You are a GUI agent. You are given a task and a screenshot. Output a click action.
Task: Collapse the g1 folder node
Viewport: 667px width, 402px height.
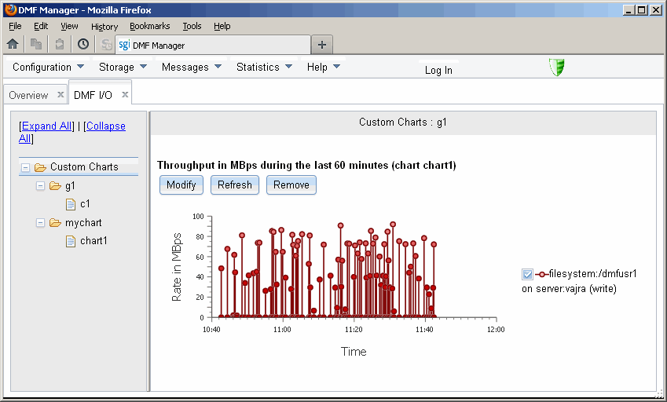click(41, 186)
